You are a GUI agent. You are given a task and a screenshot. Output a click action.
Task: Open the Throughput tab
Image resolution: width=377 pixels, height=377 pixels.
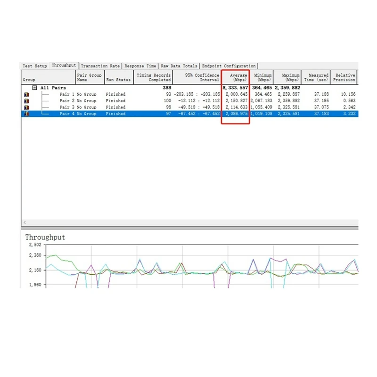point(64,66)
